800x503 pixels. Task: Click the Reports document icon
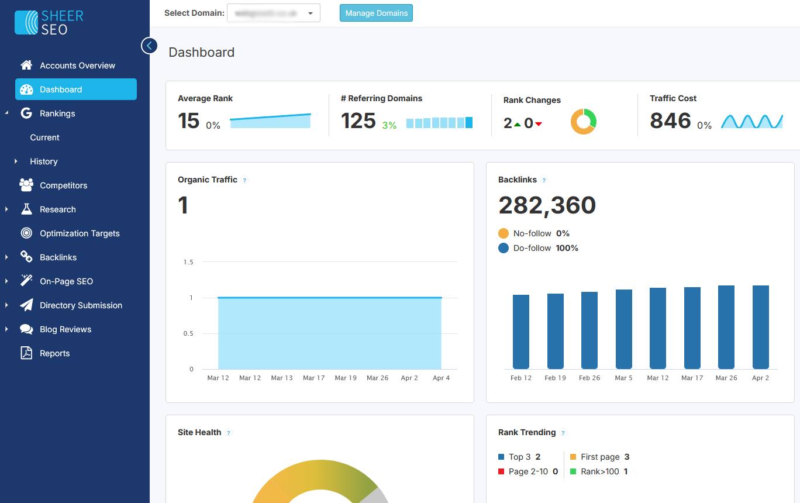[x=26, y=353]
